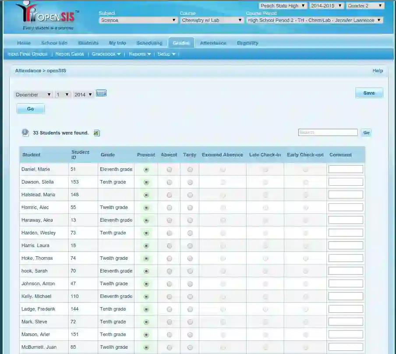Expand the Gradebook submenu

(106, 54)
